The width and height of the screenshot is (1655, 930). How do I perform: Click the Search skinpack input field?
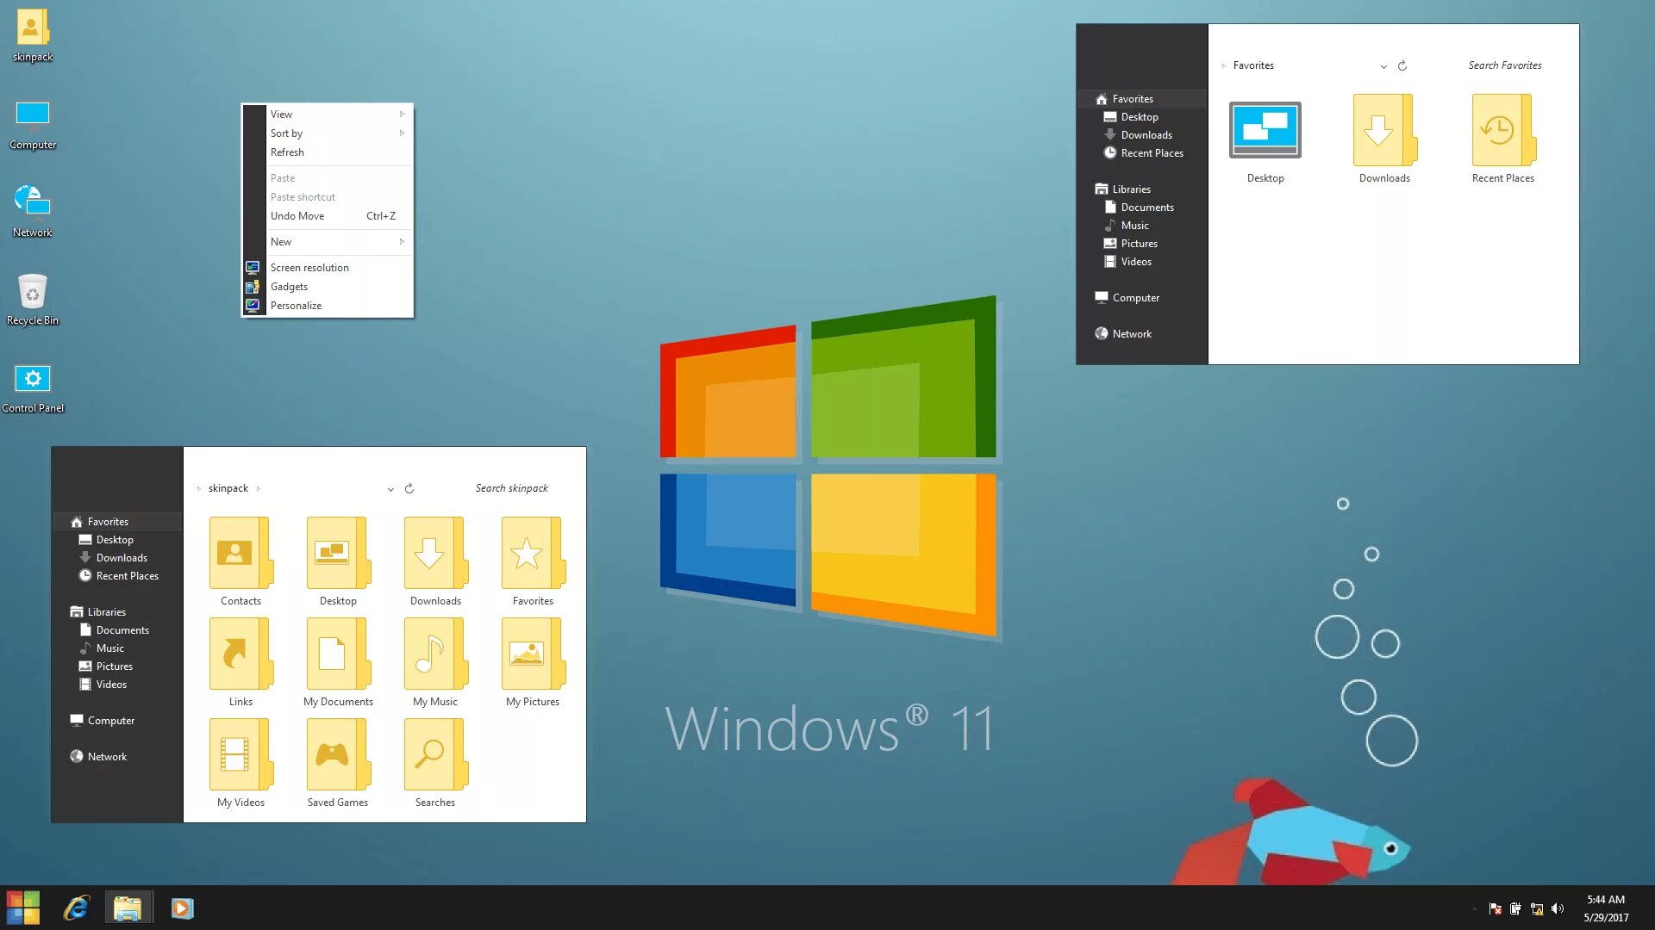click(509, 487)
